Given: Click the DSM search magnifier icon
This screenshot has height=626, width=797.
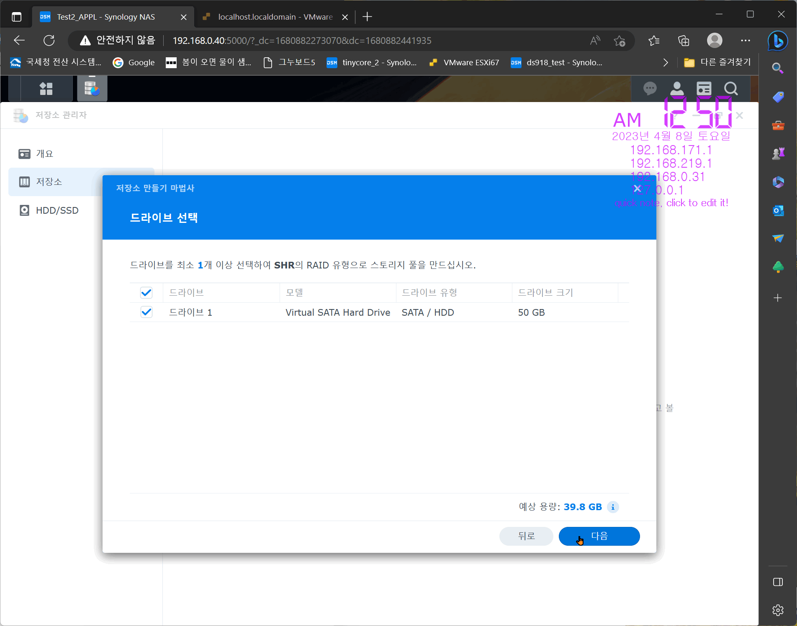Looking at the screenshot, I should (x=731, y=89).
